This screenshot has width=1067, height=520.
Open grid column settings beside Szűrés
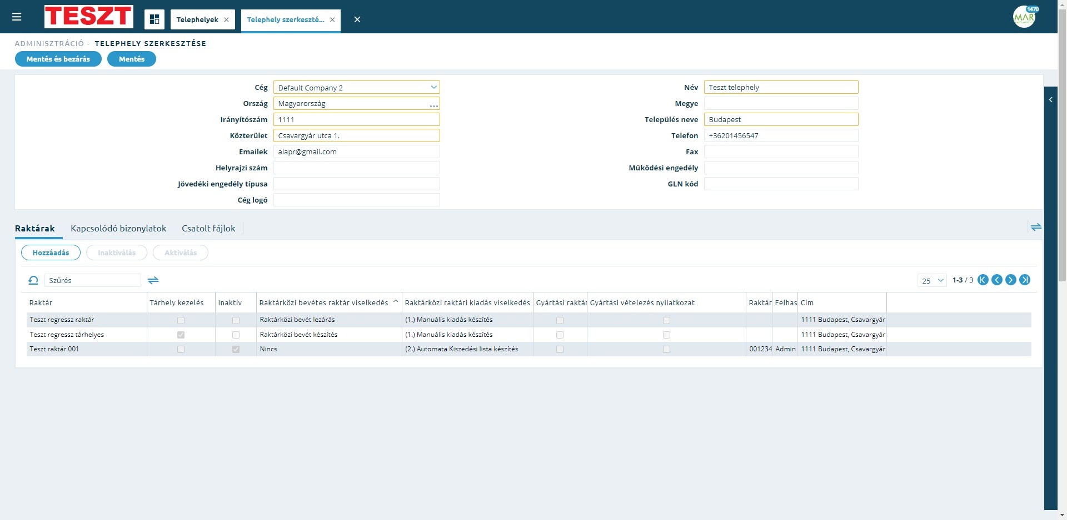[x=153, y=280]
